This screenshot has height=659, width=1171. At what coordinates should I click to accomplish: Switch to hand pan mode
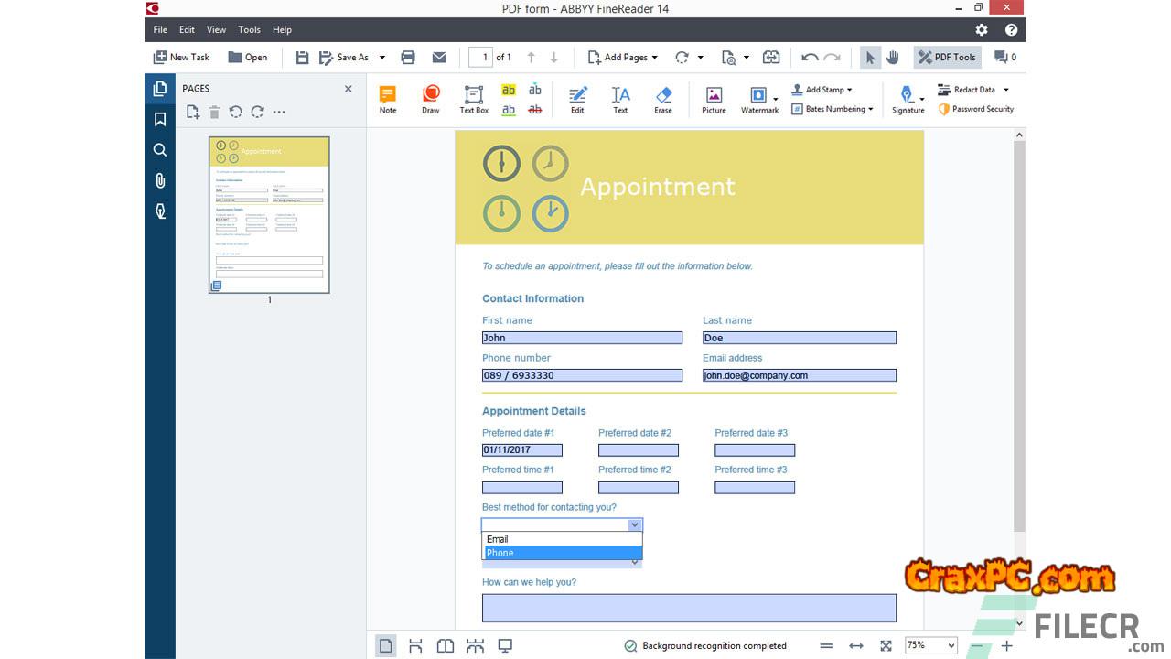[x=892, y=57]
